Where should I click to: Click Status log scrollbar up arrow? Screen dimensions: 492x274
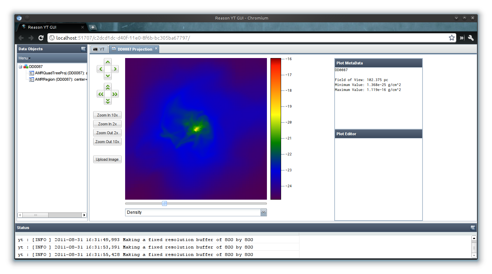pos(474,238)
